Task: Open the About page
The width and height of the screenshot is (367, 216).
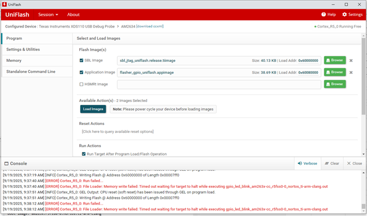Action: tap(73, 14)
